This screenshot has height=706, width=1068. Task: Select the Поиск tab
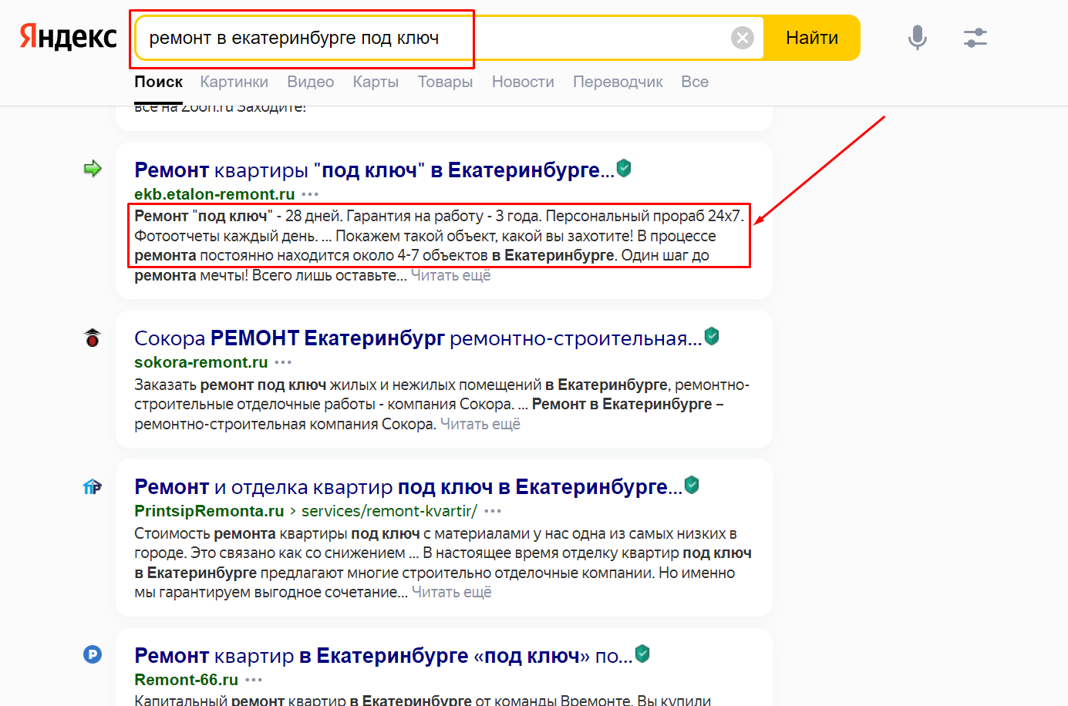pyautogui.click(x=159, y=82)
